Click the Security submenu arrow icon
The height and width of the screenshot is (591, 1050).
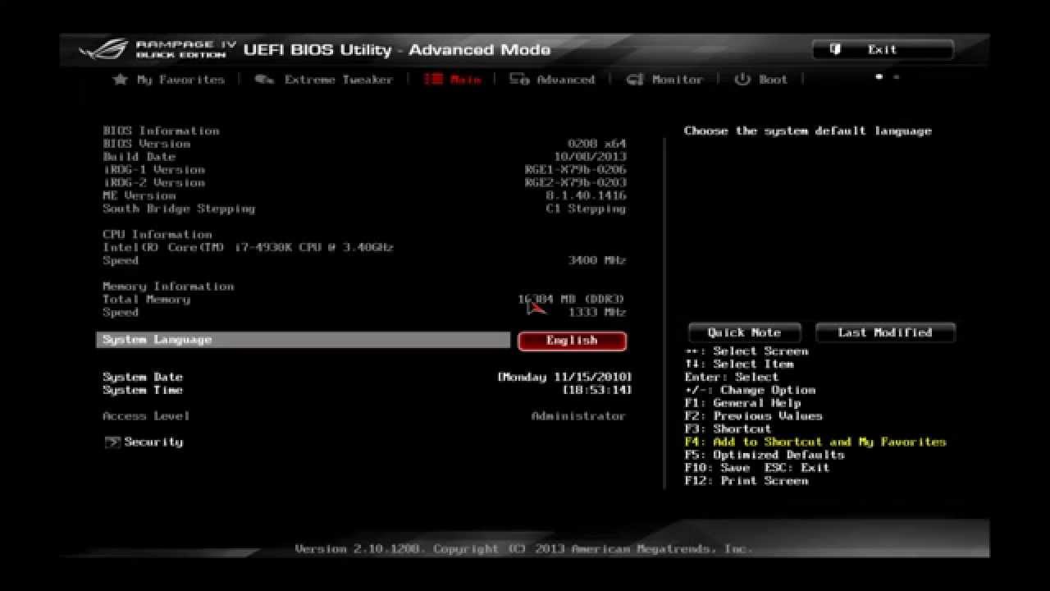point(112,442)
